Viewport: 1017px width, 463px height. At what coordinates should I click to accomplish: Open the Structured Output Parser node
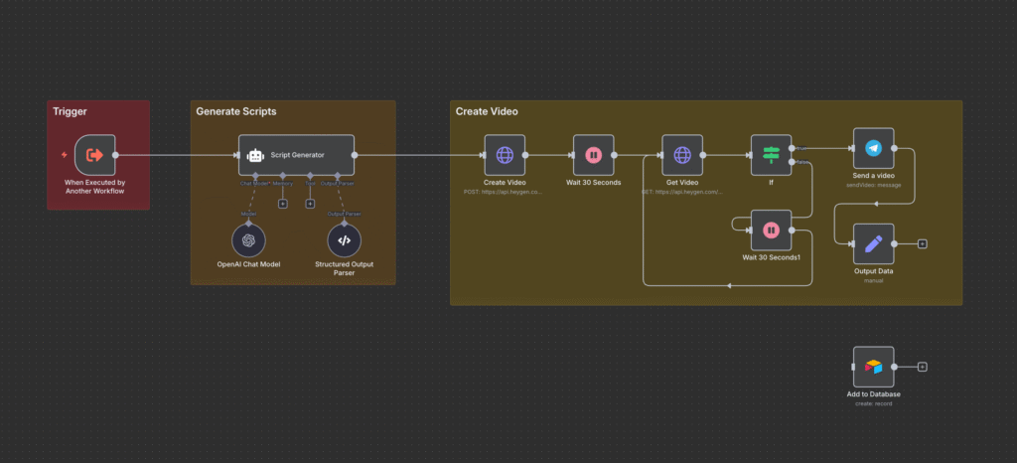point(344,240)
